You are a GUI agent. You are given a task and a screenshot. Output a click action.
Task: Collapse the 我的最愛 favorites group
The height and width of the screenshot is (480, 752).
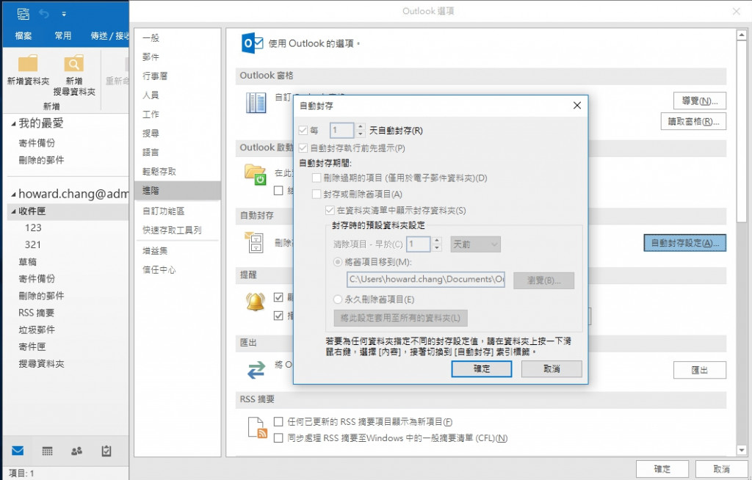(13, 124)
